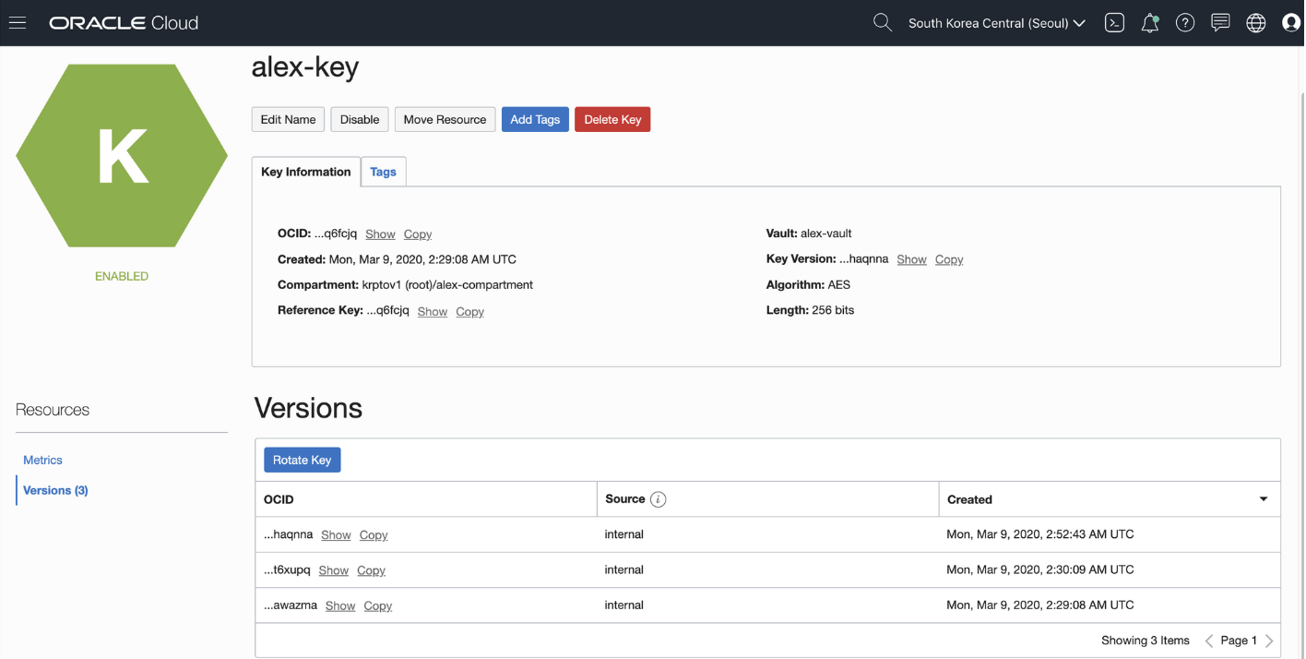Click the Oracle Cloud logo
The image size is (1306, 659).
[x=124, y=23]
